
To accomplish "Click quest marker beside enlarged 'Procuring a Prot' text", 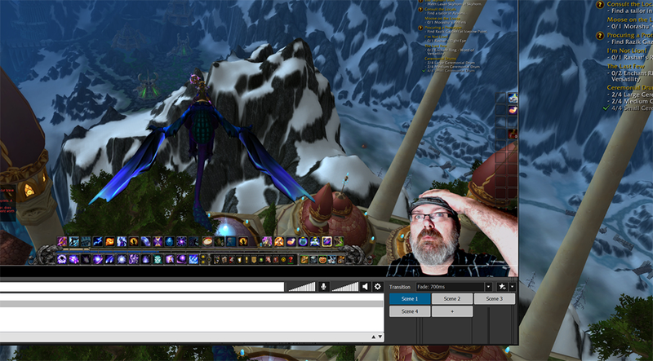I will [x=600, y=35].
